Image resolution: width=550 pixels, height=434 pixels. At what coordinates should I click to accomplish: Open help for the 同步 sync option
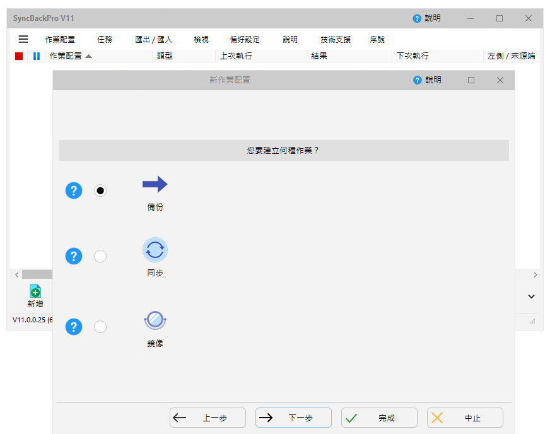coord(74,256)
